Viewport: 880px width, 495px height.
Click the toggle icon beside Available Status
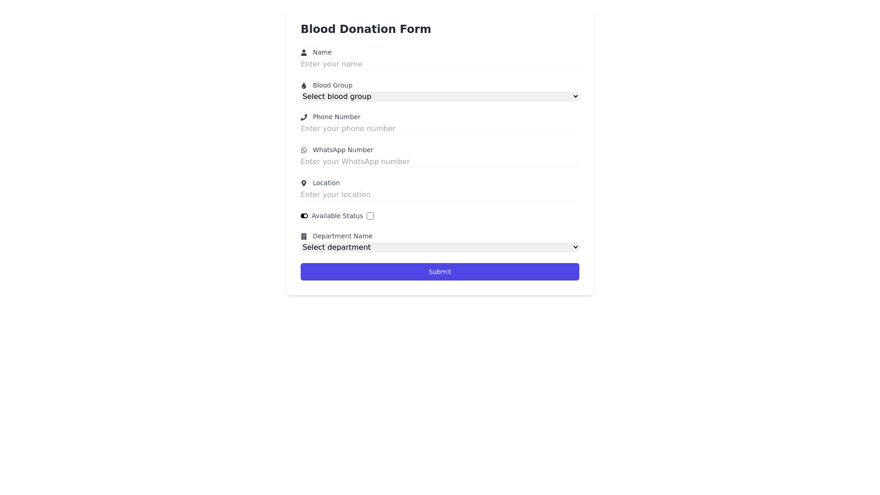click(304, 216)
